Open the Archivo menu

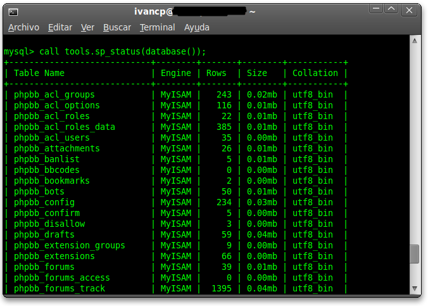(24, 28)
